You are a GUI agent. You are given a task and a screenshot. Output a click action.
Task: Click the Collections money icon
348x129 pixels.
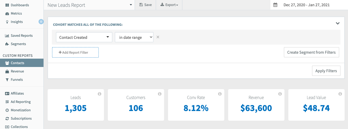click(x=7, y=127)
